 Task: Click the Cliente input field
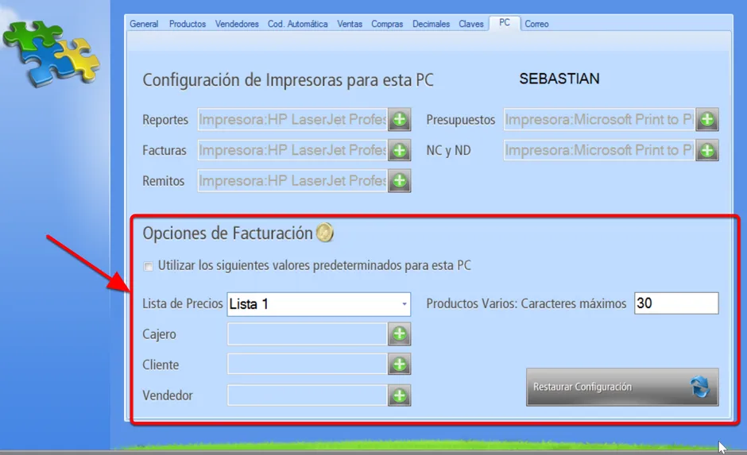click(x=308, y=364)
